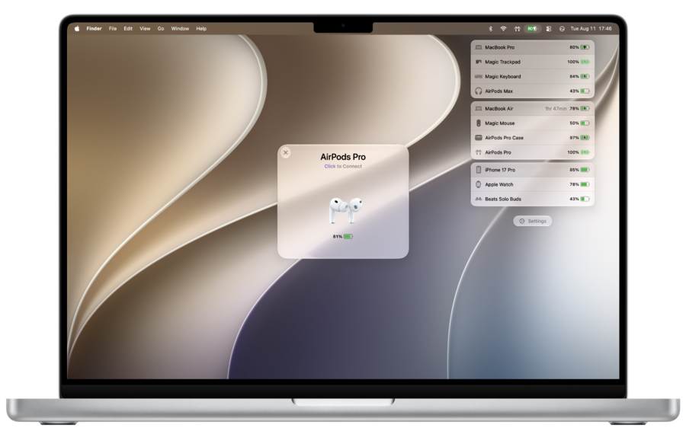Open Settings below the device list

(x=533, y=221)
